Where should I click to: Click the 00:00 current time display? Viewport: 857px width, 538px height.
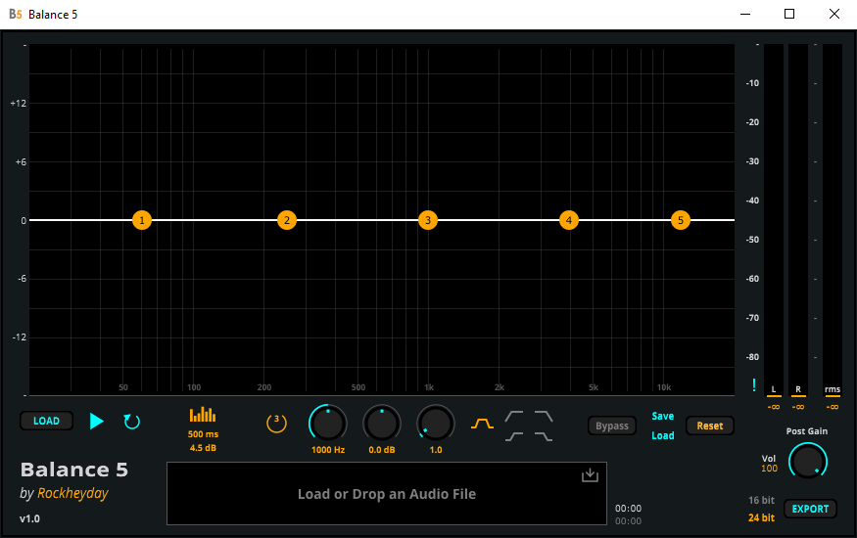coord(628,508)
